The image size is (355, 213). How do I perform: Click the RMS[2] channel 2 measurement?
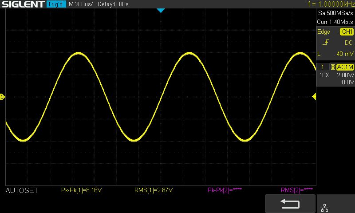[297, 190]
